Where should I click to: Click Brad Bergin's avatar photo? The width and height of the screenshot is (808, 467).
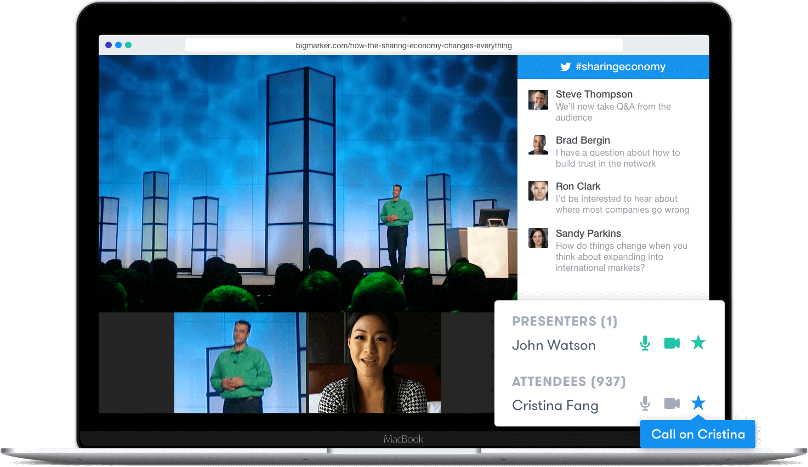point(538,145)
